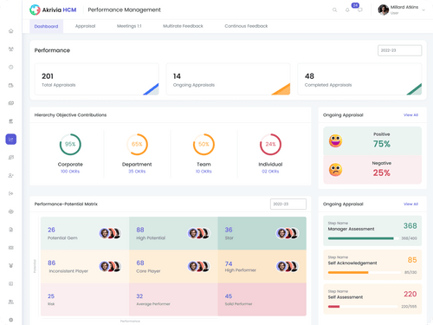Click the Negative 25% sad emoji

click(x=335, y=170)
